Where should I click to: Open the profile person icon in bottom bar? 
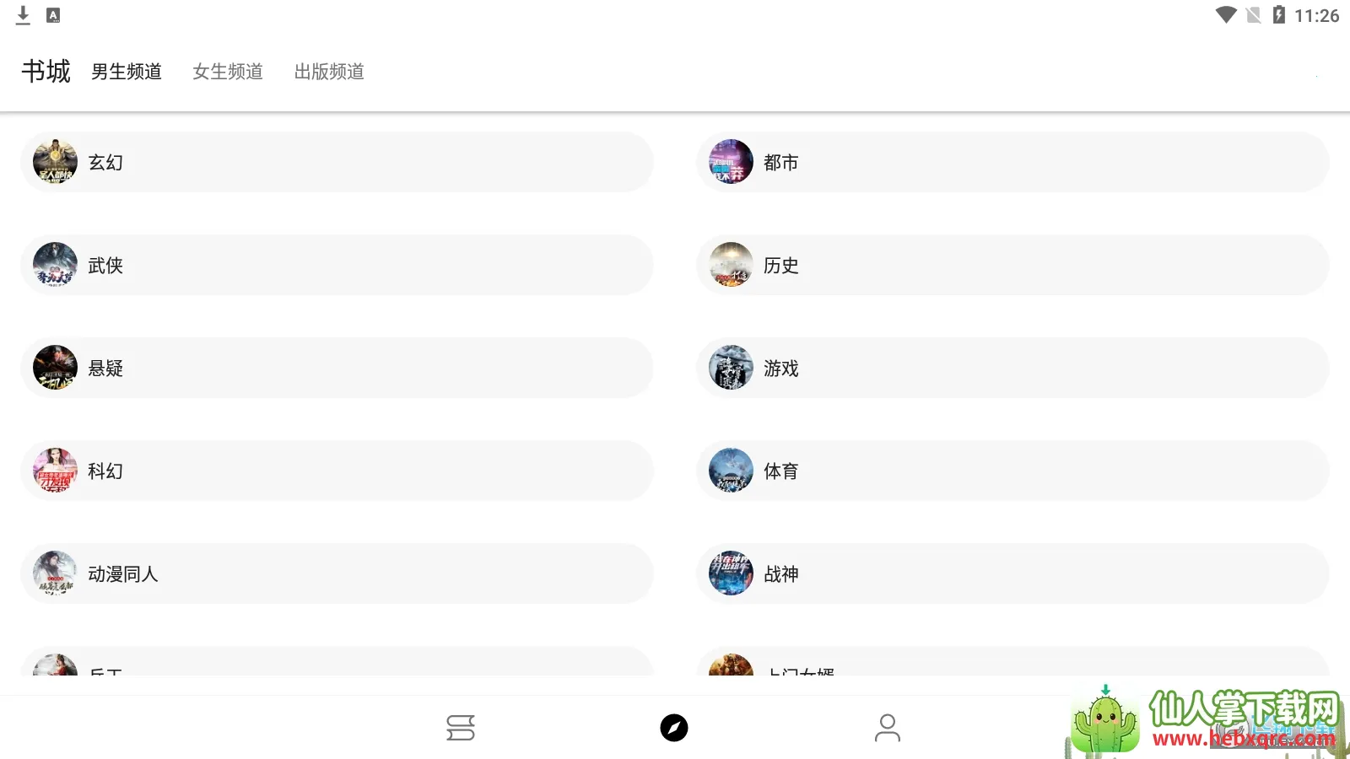pos(888,727)
